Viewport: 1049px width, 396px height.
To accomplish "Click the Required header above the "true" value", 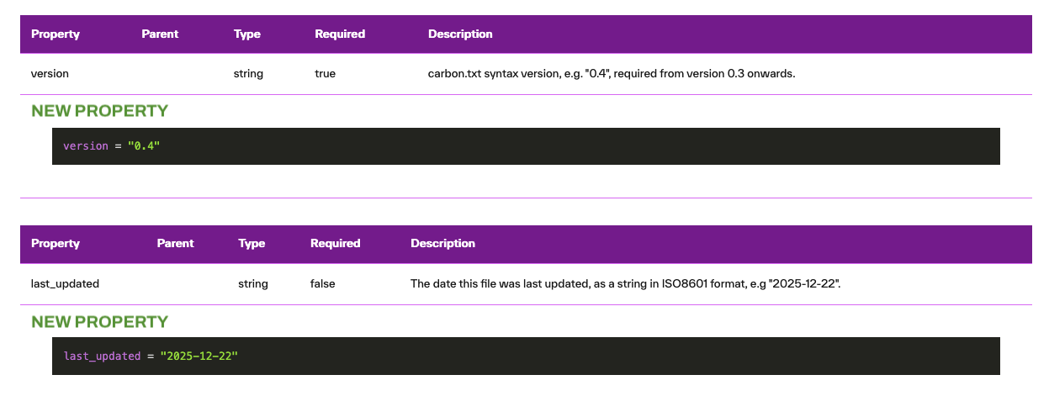I will tap(340, 34).
